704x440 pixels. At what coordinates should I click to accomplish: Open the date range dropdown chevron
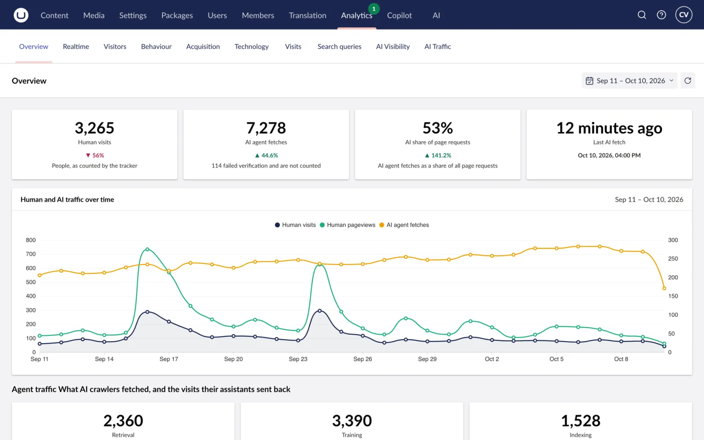click(x=671, y=81)
